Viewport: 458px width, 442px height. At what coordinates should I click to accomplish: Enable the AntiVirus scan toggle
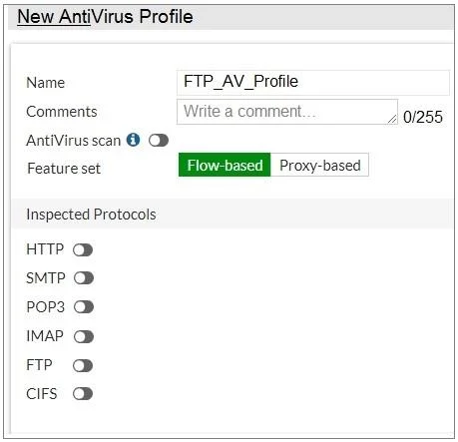coord(159,141)
